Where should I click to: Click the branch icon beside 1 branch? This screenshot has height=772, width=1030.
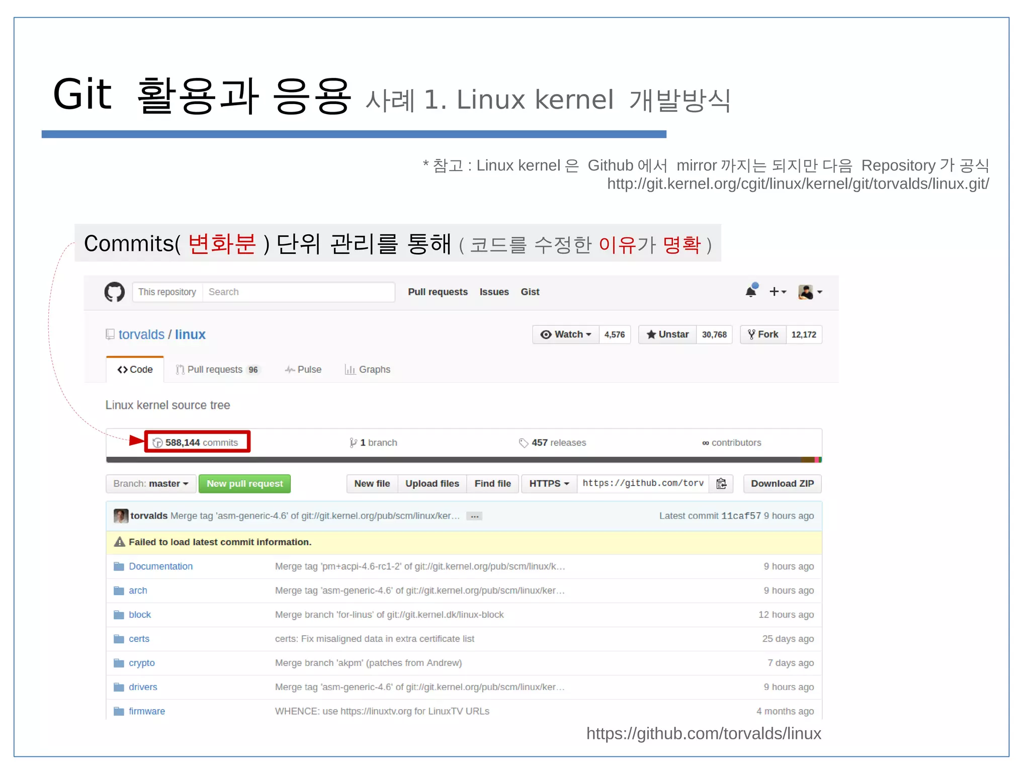click(353, 443)
